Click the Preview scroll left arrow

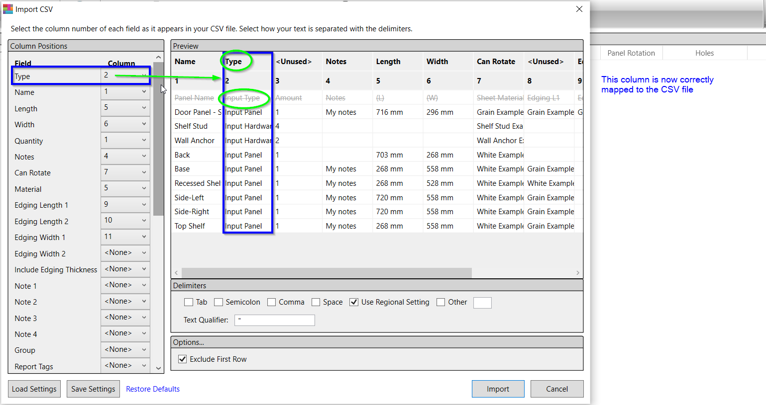(176, 273)
